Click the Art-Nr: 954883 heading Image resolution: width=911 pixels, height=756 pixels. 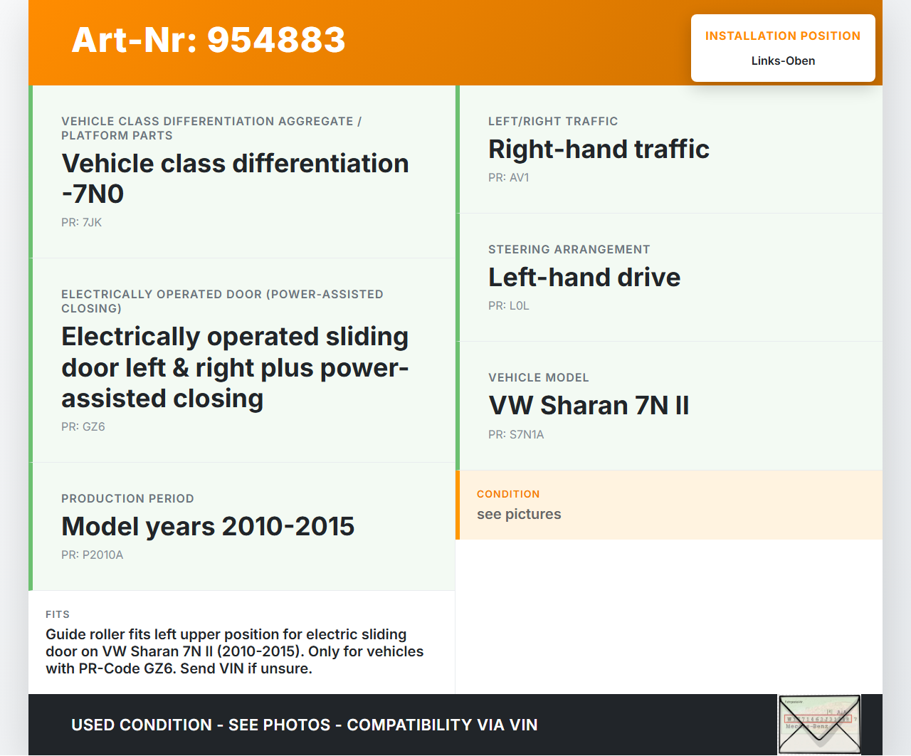(209, 40)
